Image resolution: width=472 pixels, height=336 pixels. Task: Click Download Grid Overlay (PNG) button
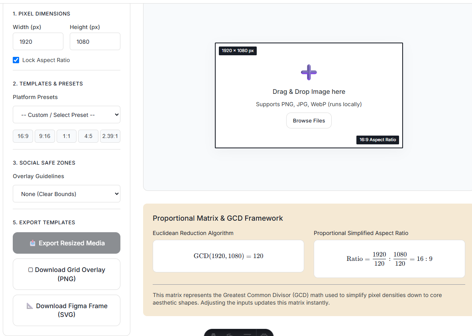(67, 274)
